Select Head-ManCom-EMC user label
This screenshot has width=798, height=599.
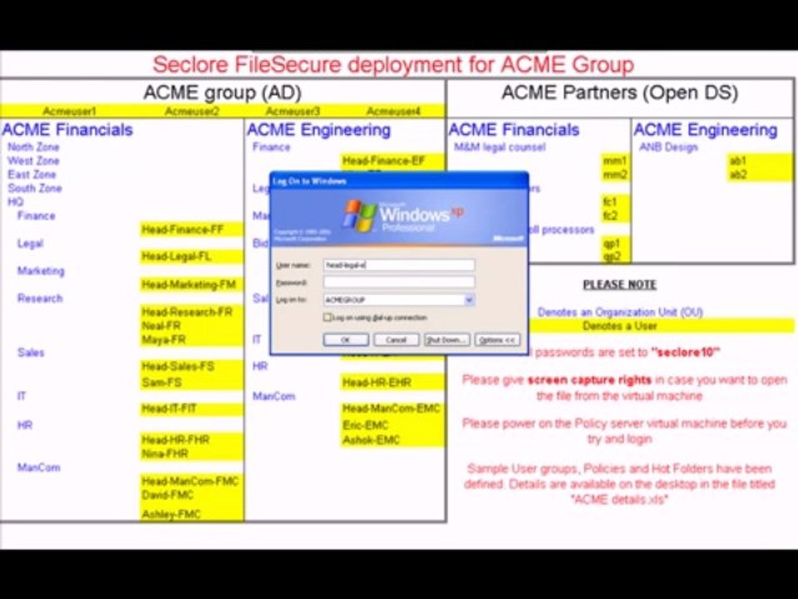[x=391, y=408]
